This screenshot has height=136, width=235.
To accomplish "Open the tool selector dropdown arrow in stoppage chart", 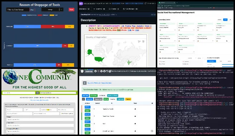I will (x=61, y=10).
